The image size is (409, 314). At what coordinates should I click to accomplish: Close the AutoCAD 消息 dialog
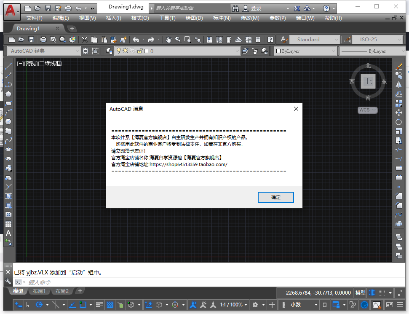click(x=296, y=109)
